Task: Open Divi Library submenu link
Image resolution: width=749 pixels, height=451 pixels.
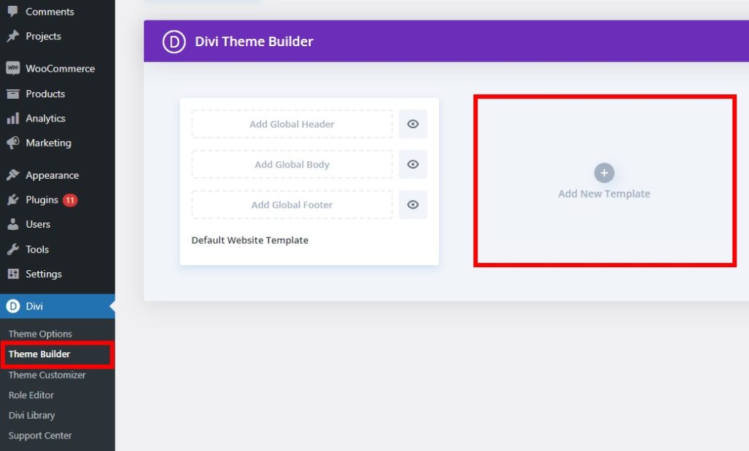Action: point(31,415)
